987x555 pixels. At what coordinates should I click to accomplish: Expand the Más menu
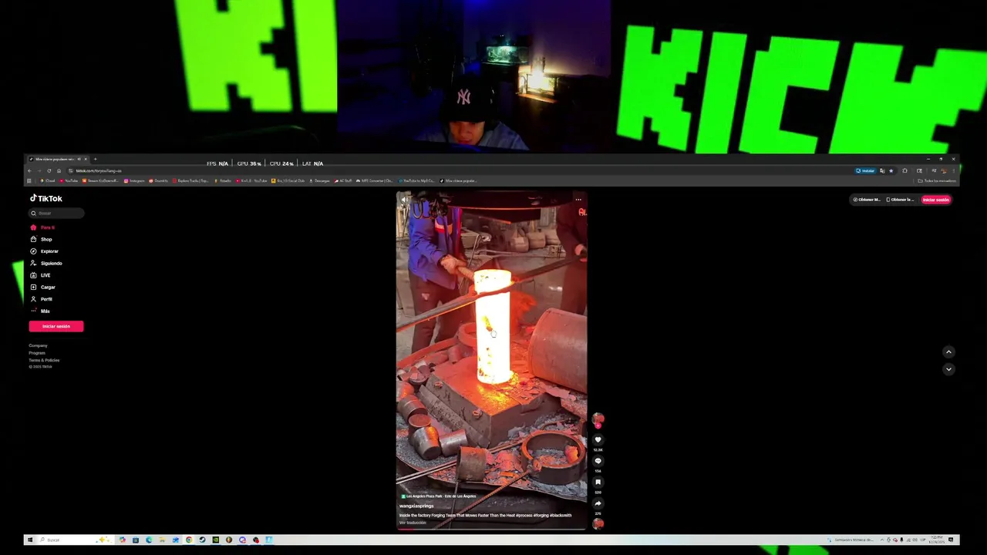tap(39, 311)
